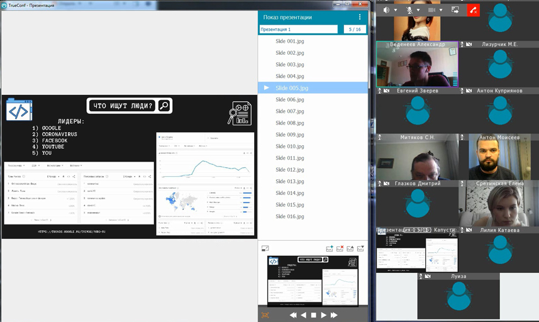
Task: Toggle the microphone on or off
Action: tap(409, 10)
